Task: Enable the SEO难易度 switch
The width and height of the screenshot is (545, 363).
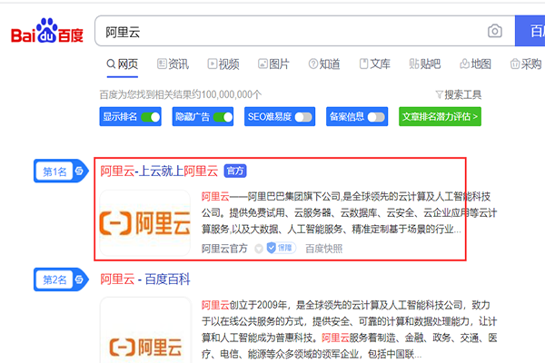Action: point(303,117)
